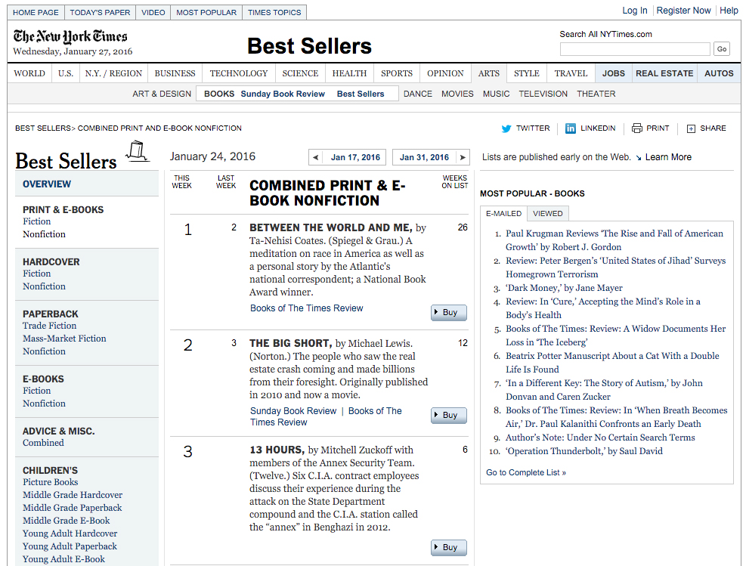The width and height of the screenshot is (746, 566).
Task: Open the Technology section in navigation
Action: click(238, 73)
